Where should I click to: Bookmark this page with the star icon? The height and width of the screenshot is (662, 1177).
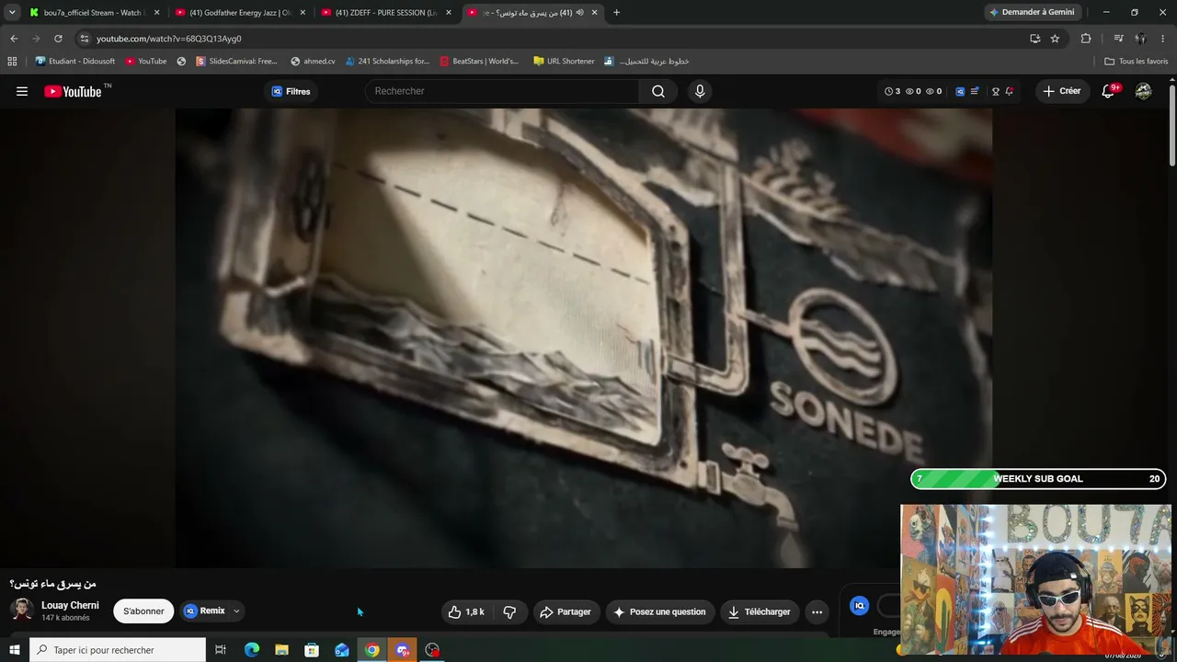coord(1055,39)
